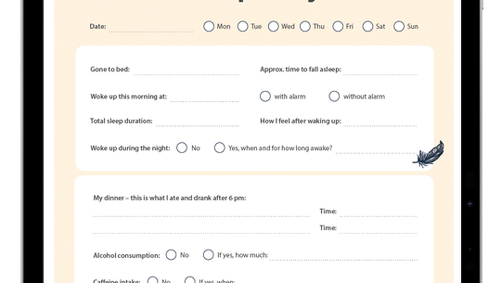The height and width of the screenshot is (283, 501).
Task: Click 'How I feel after waking up' field
Action: click(x=381, y=122)
